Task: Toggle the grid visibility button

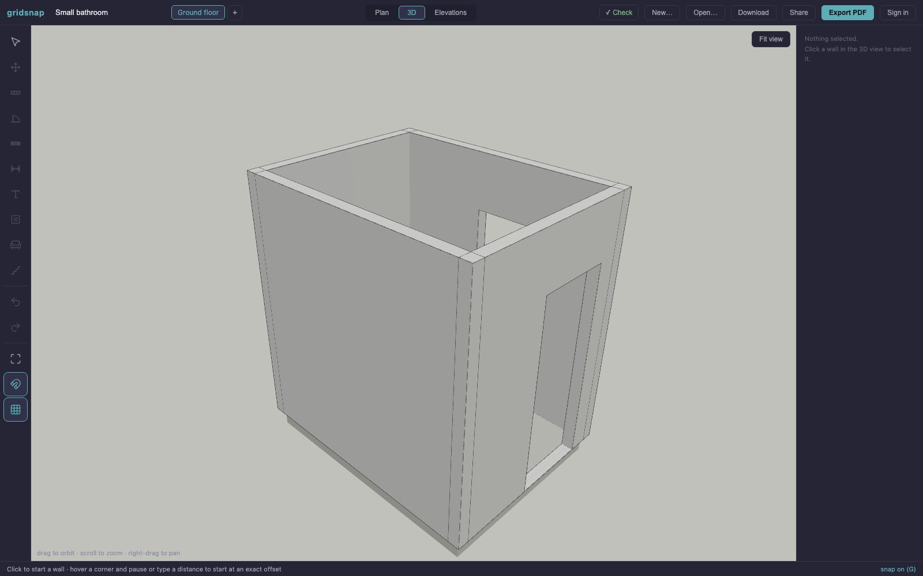Action: 16,410
